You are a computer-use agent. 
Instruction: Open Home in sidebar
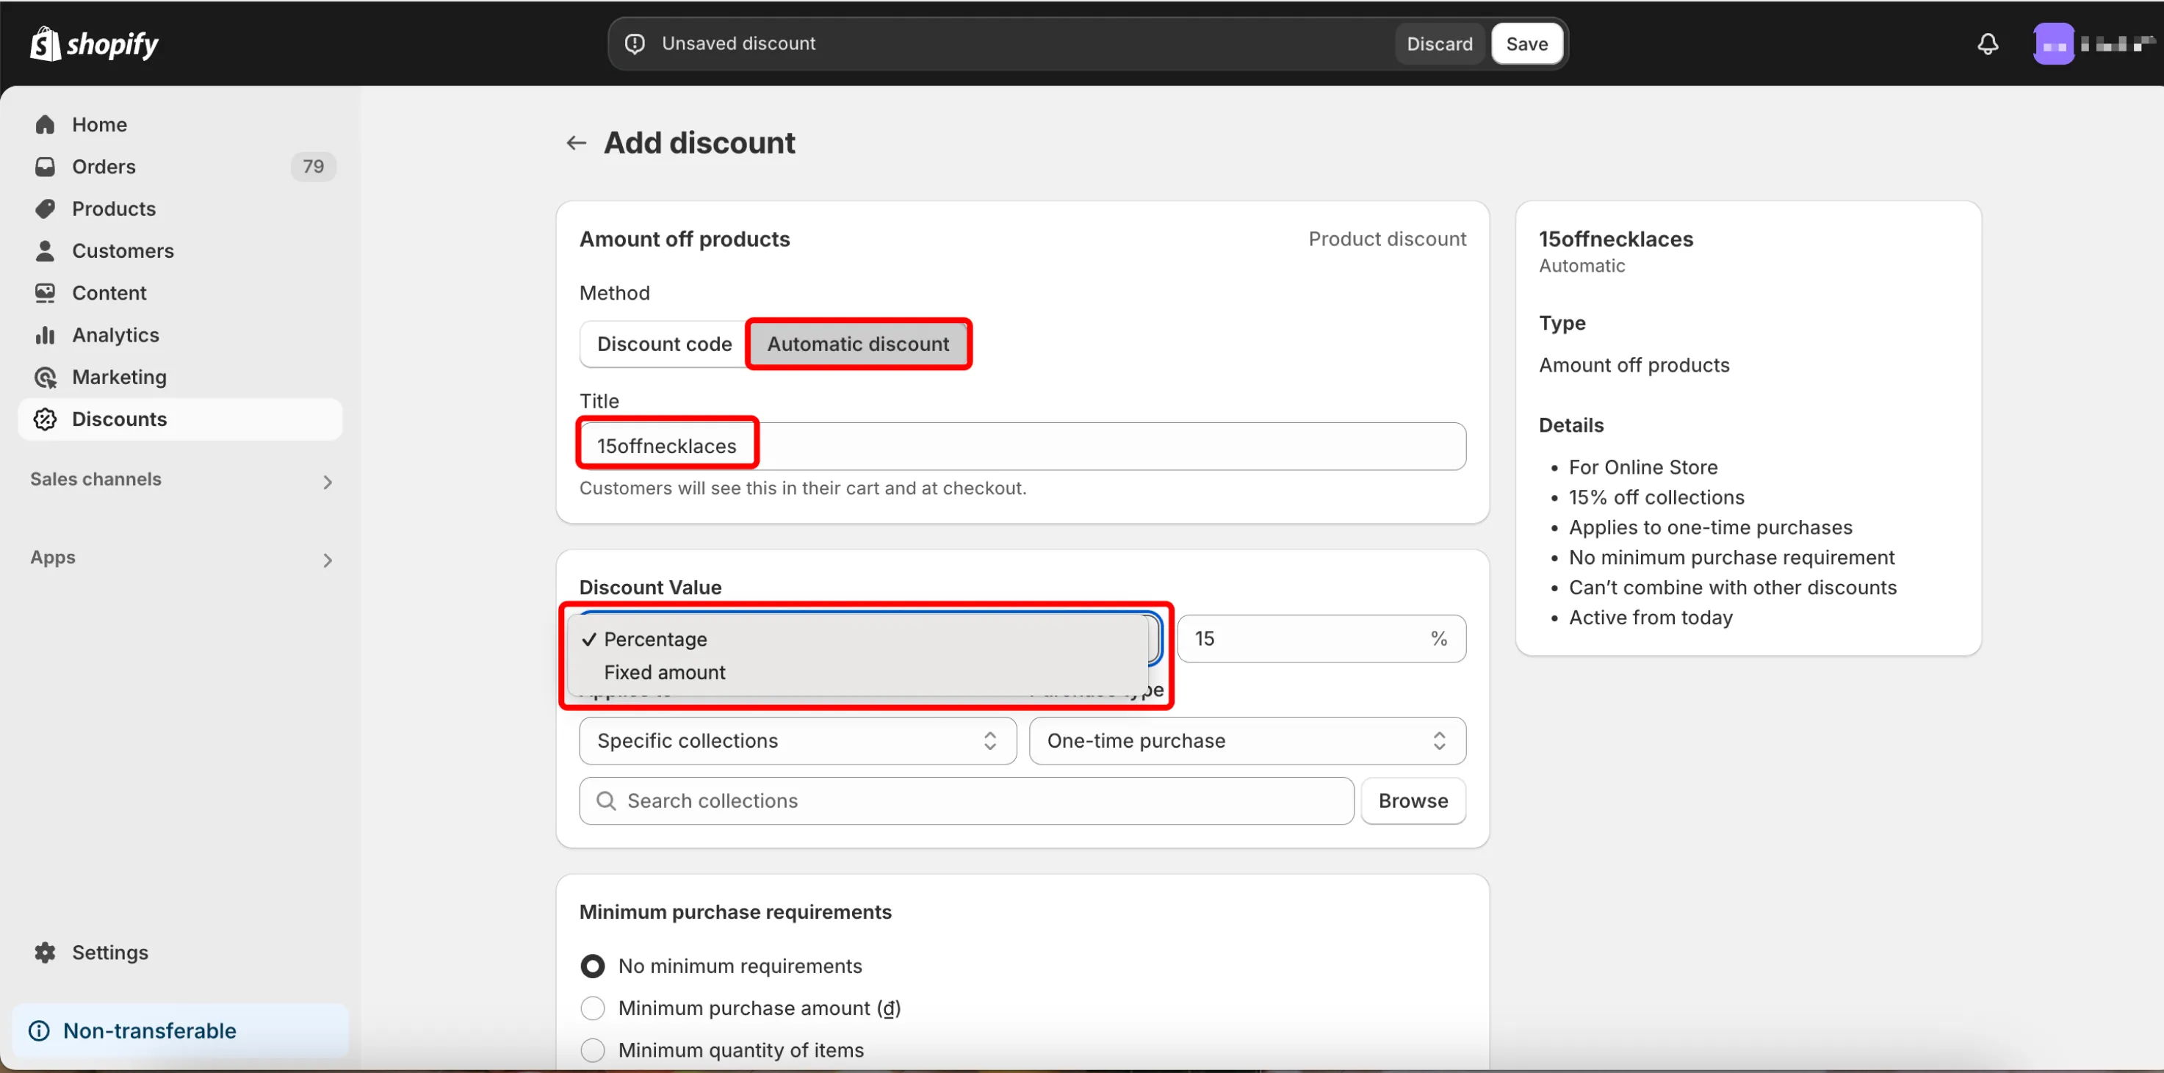180,124
